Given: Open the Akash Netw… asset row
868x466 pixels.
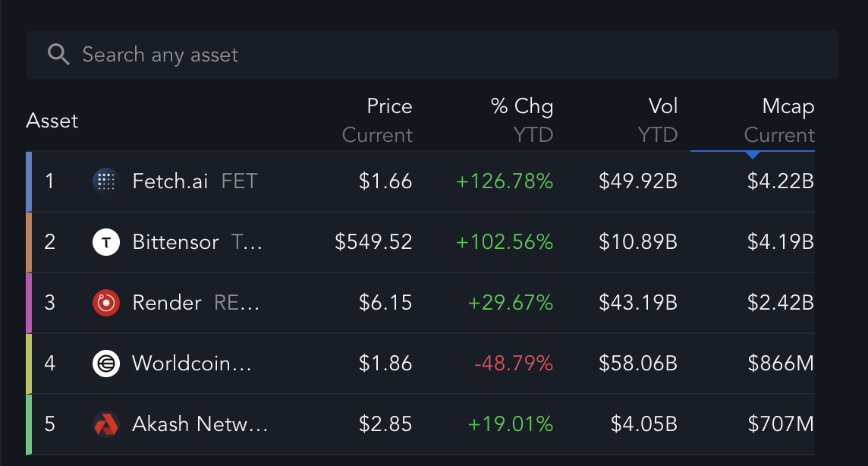Looking at the screenshot, I should pos(420,424).
